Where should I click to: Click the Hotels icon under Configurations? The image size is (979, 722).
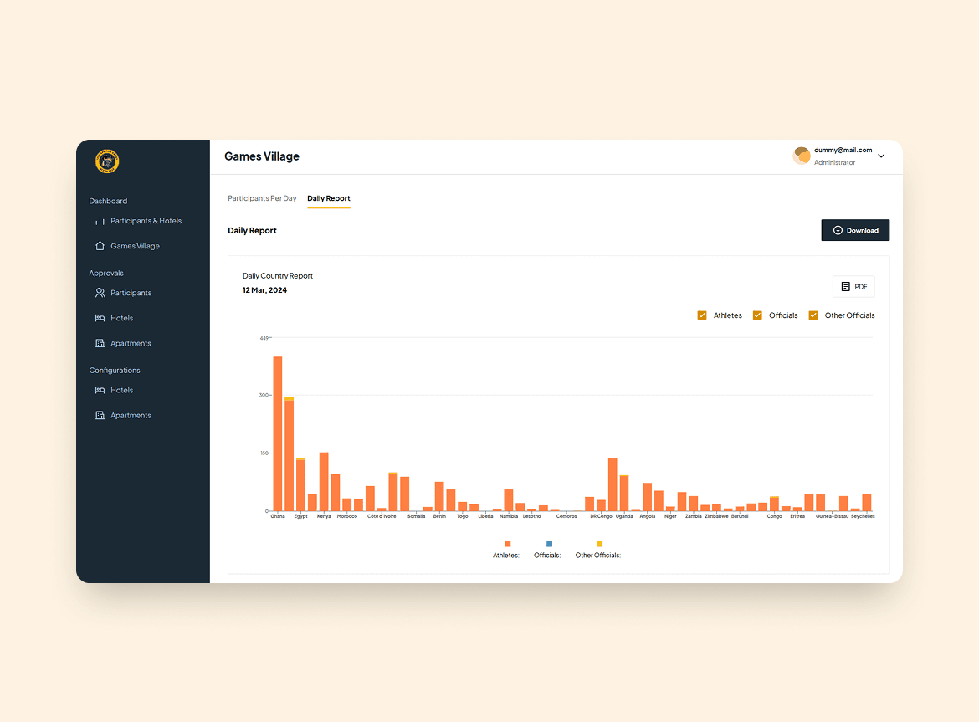(100, 390)
